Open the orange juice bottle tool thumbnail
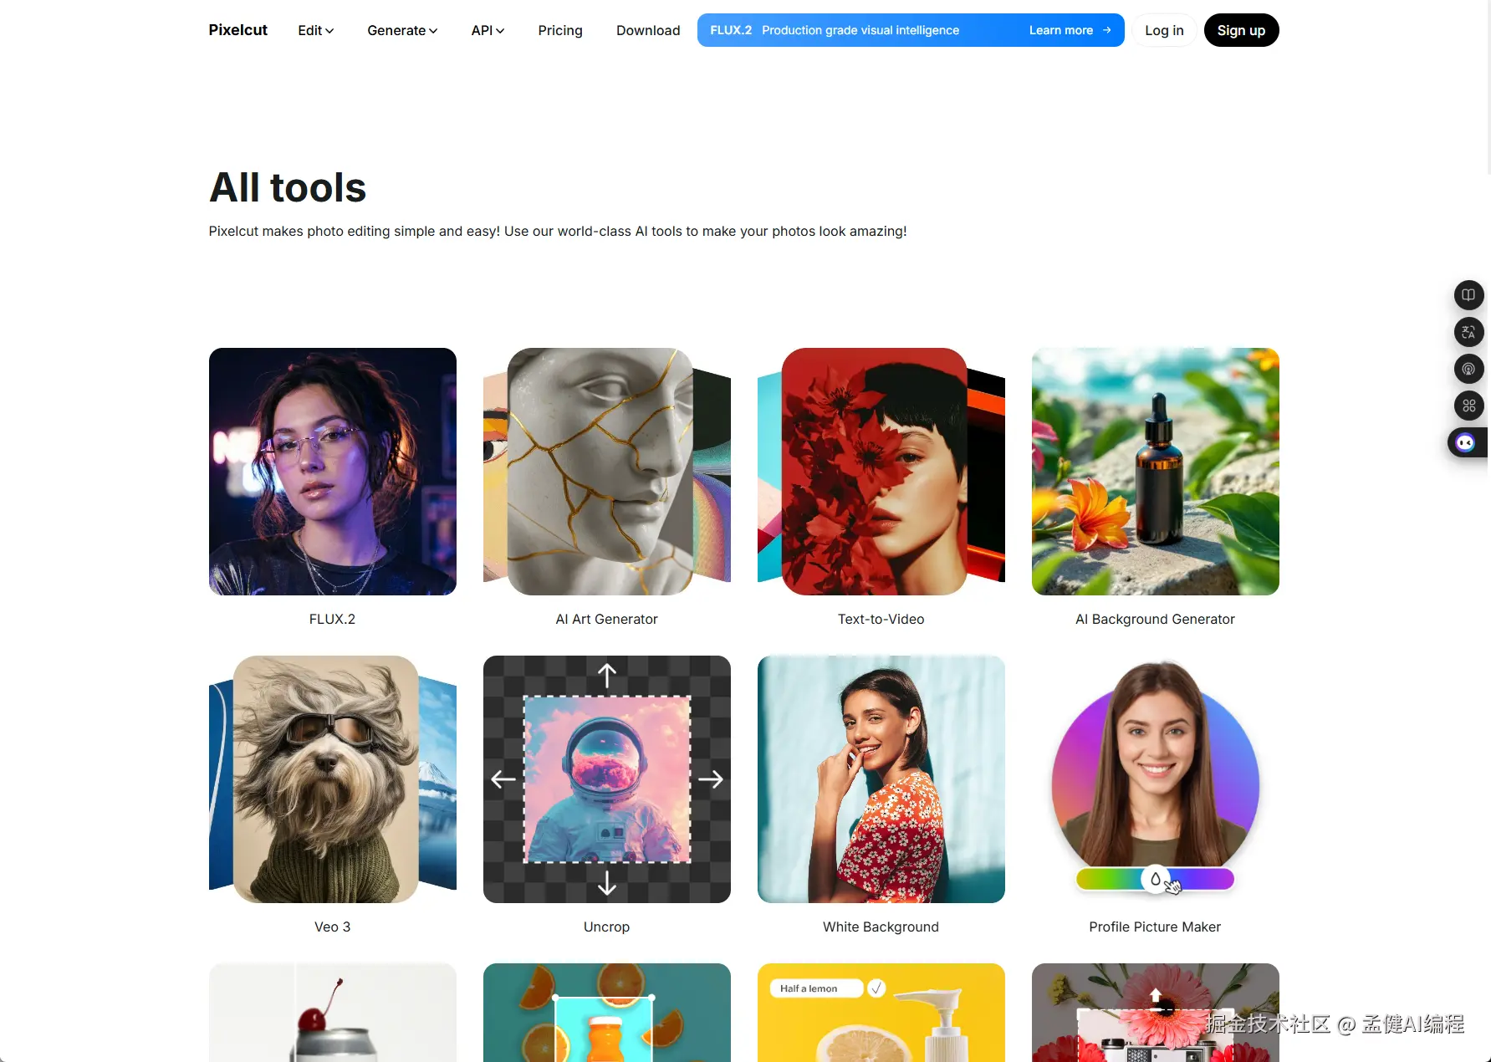Viewport: 1491px width, 1062px height. pos(607,1013)
